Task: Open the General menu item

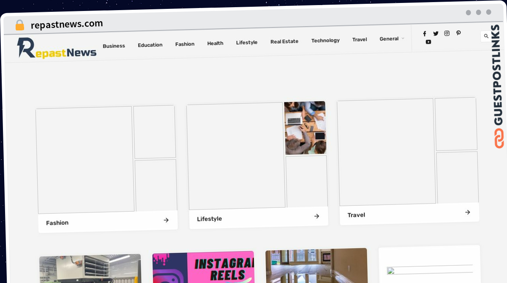Action: pyautogui.click(x=389, y=39)
